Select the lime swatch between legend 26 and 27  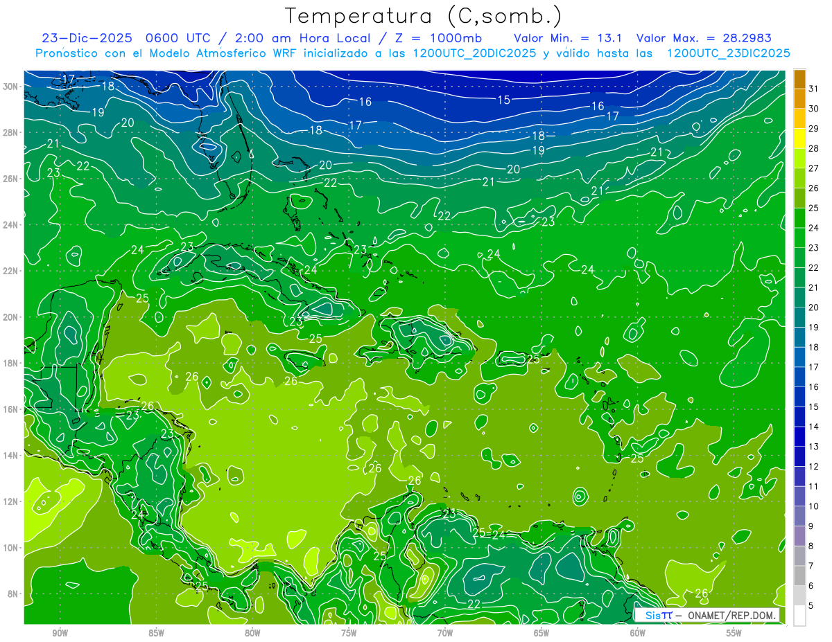[x=799, y=178]
